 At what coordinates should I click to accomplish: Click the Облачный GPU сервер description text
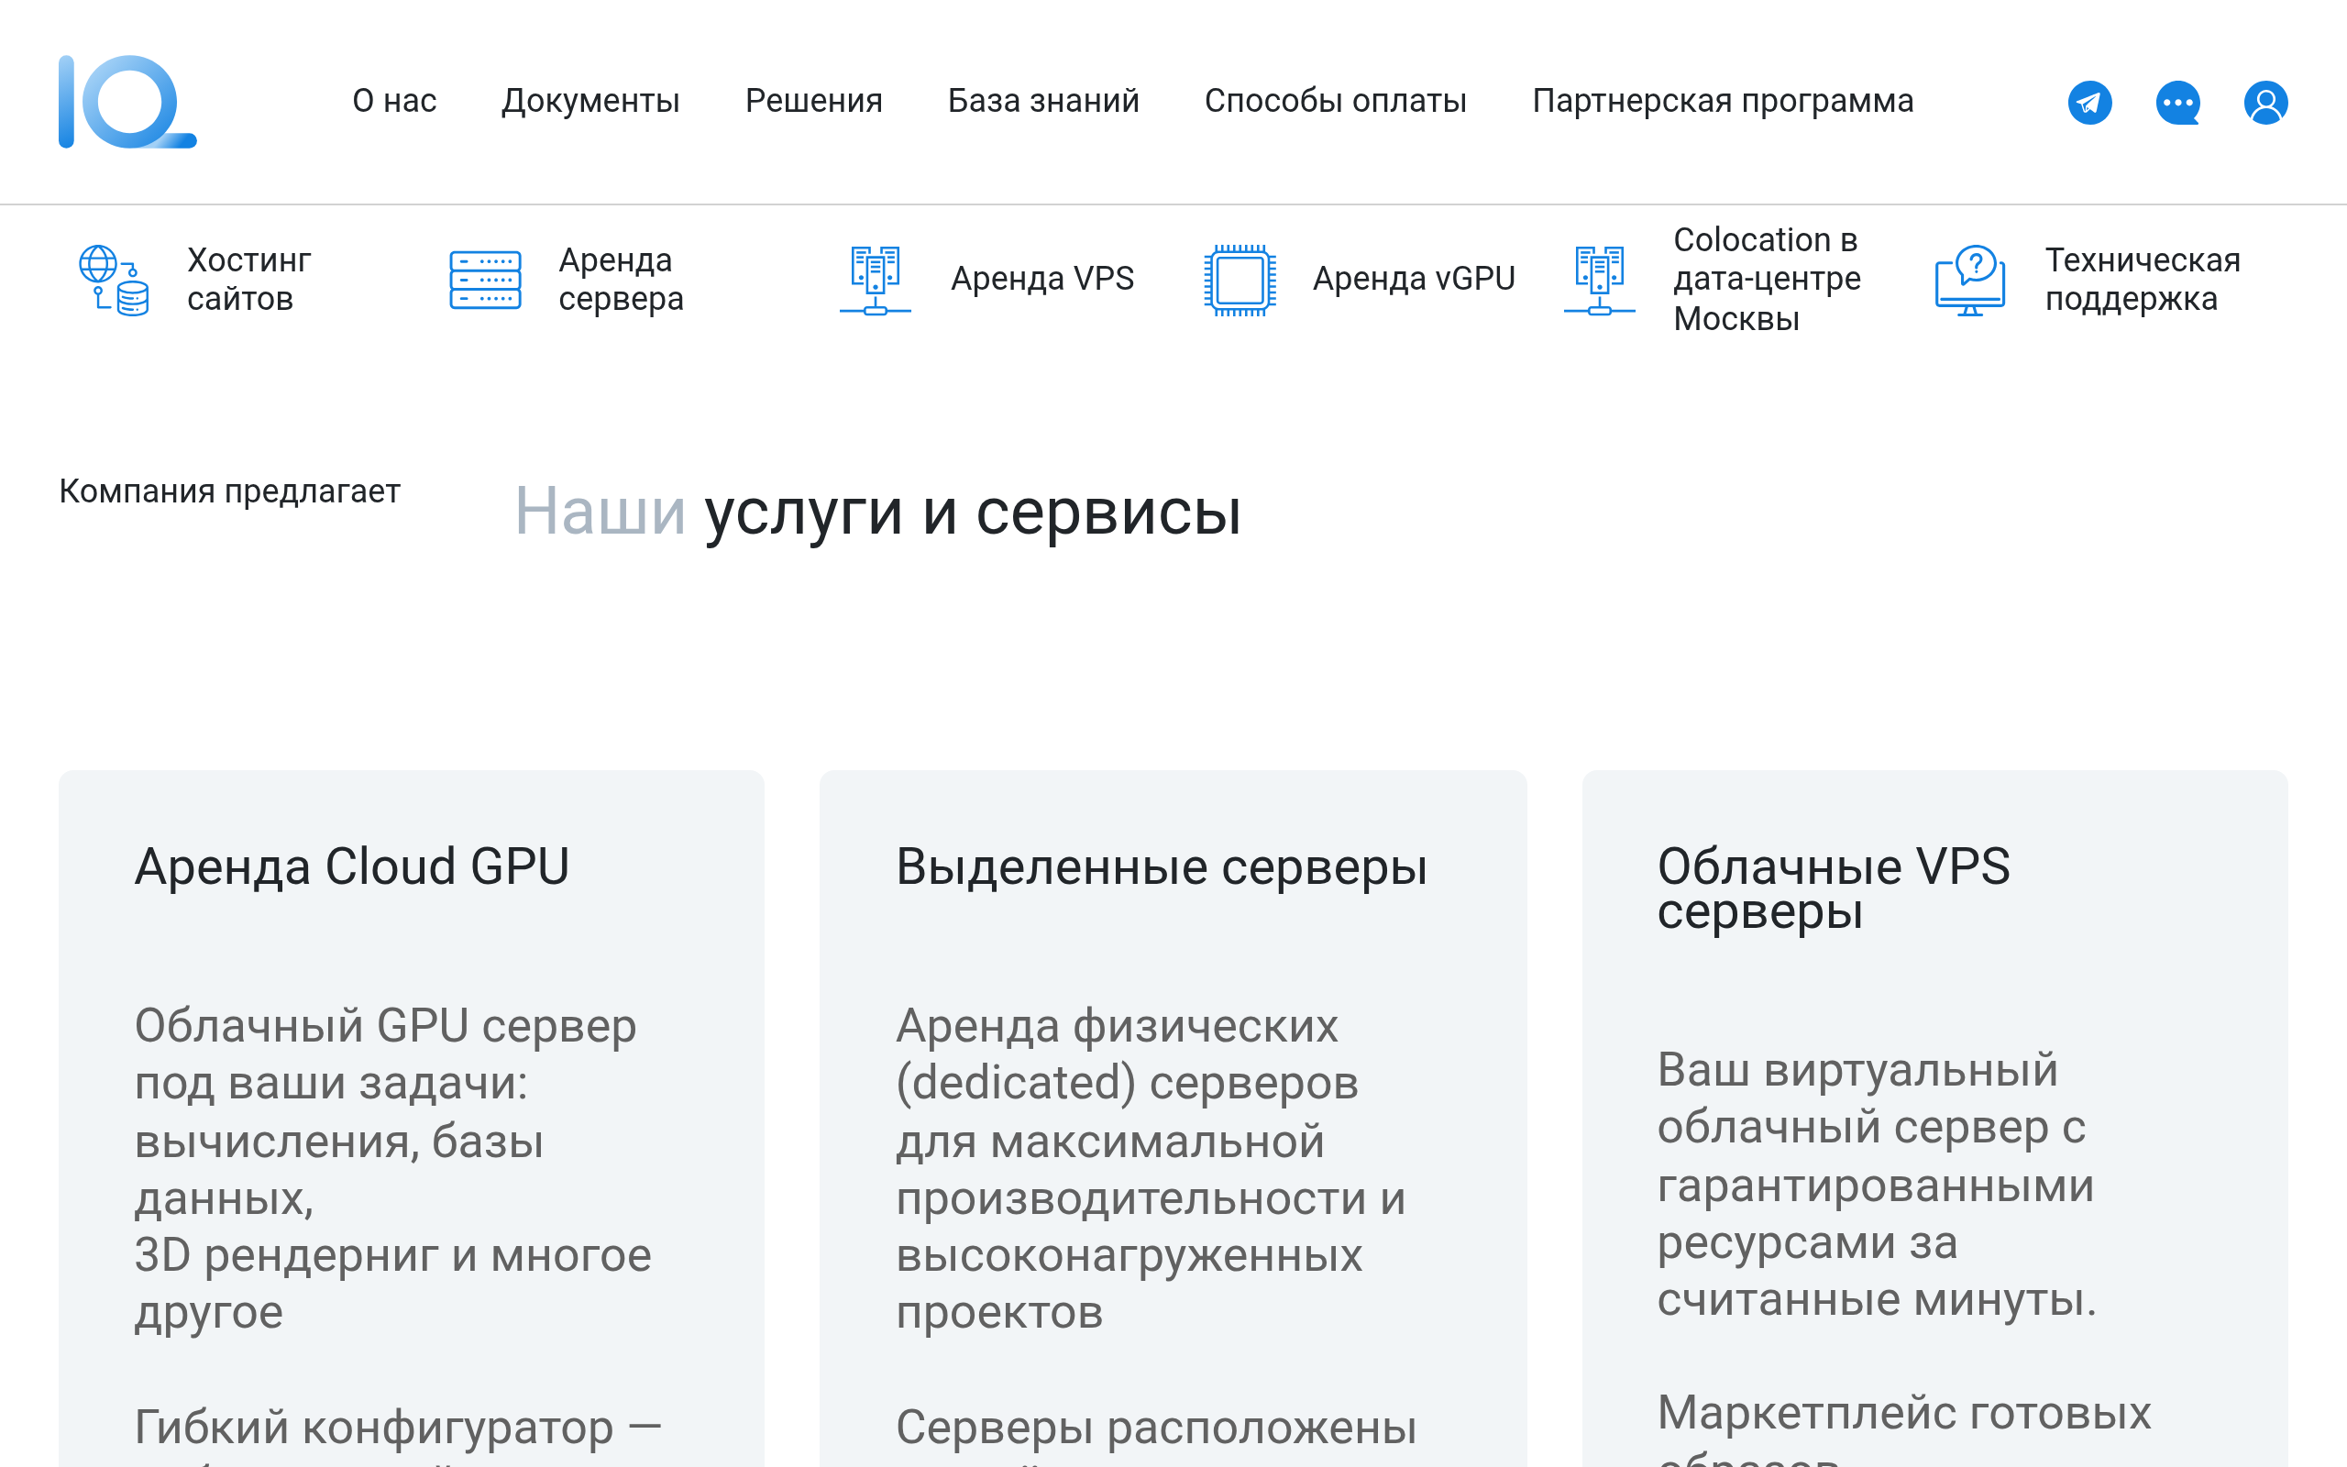(x=392, y=1169)
